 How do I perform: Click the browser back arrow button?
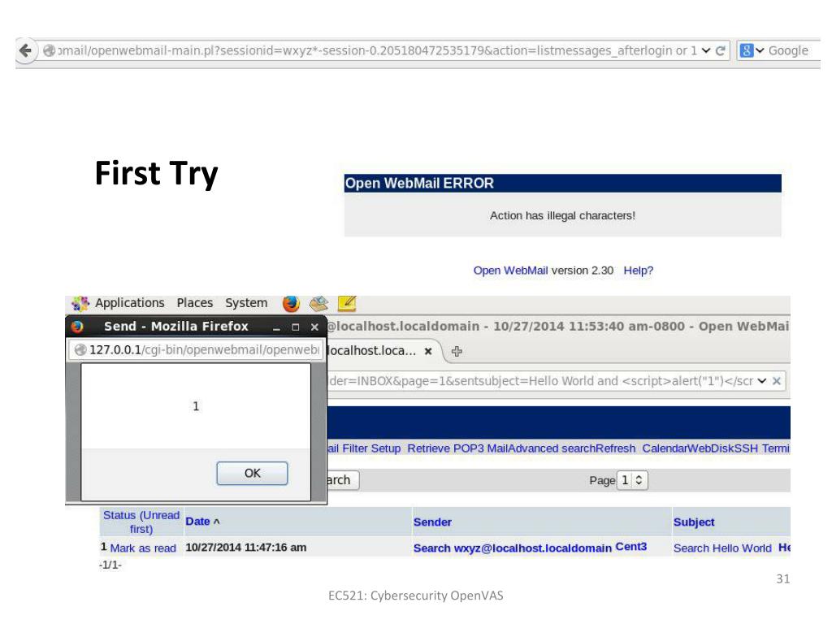pos(25,50)
